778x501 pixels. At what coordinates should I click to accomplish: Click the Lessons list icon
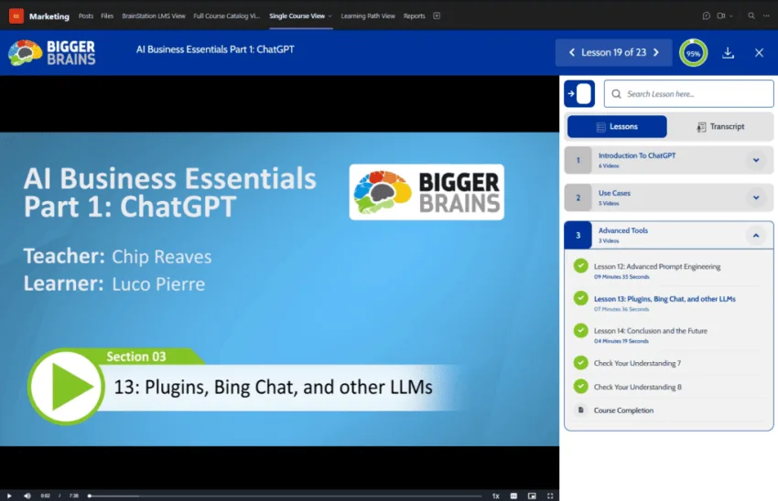tap(600, 127)
